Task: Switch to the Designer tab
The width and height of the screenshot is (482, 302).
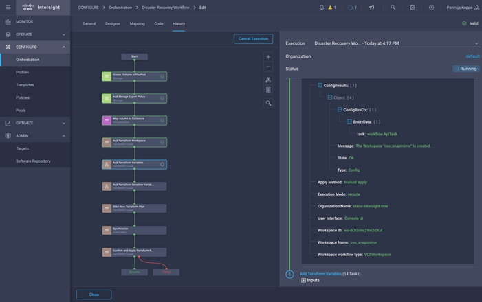Action: point(113,23)
